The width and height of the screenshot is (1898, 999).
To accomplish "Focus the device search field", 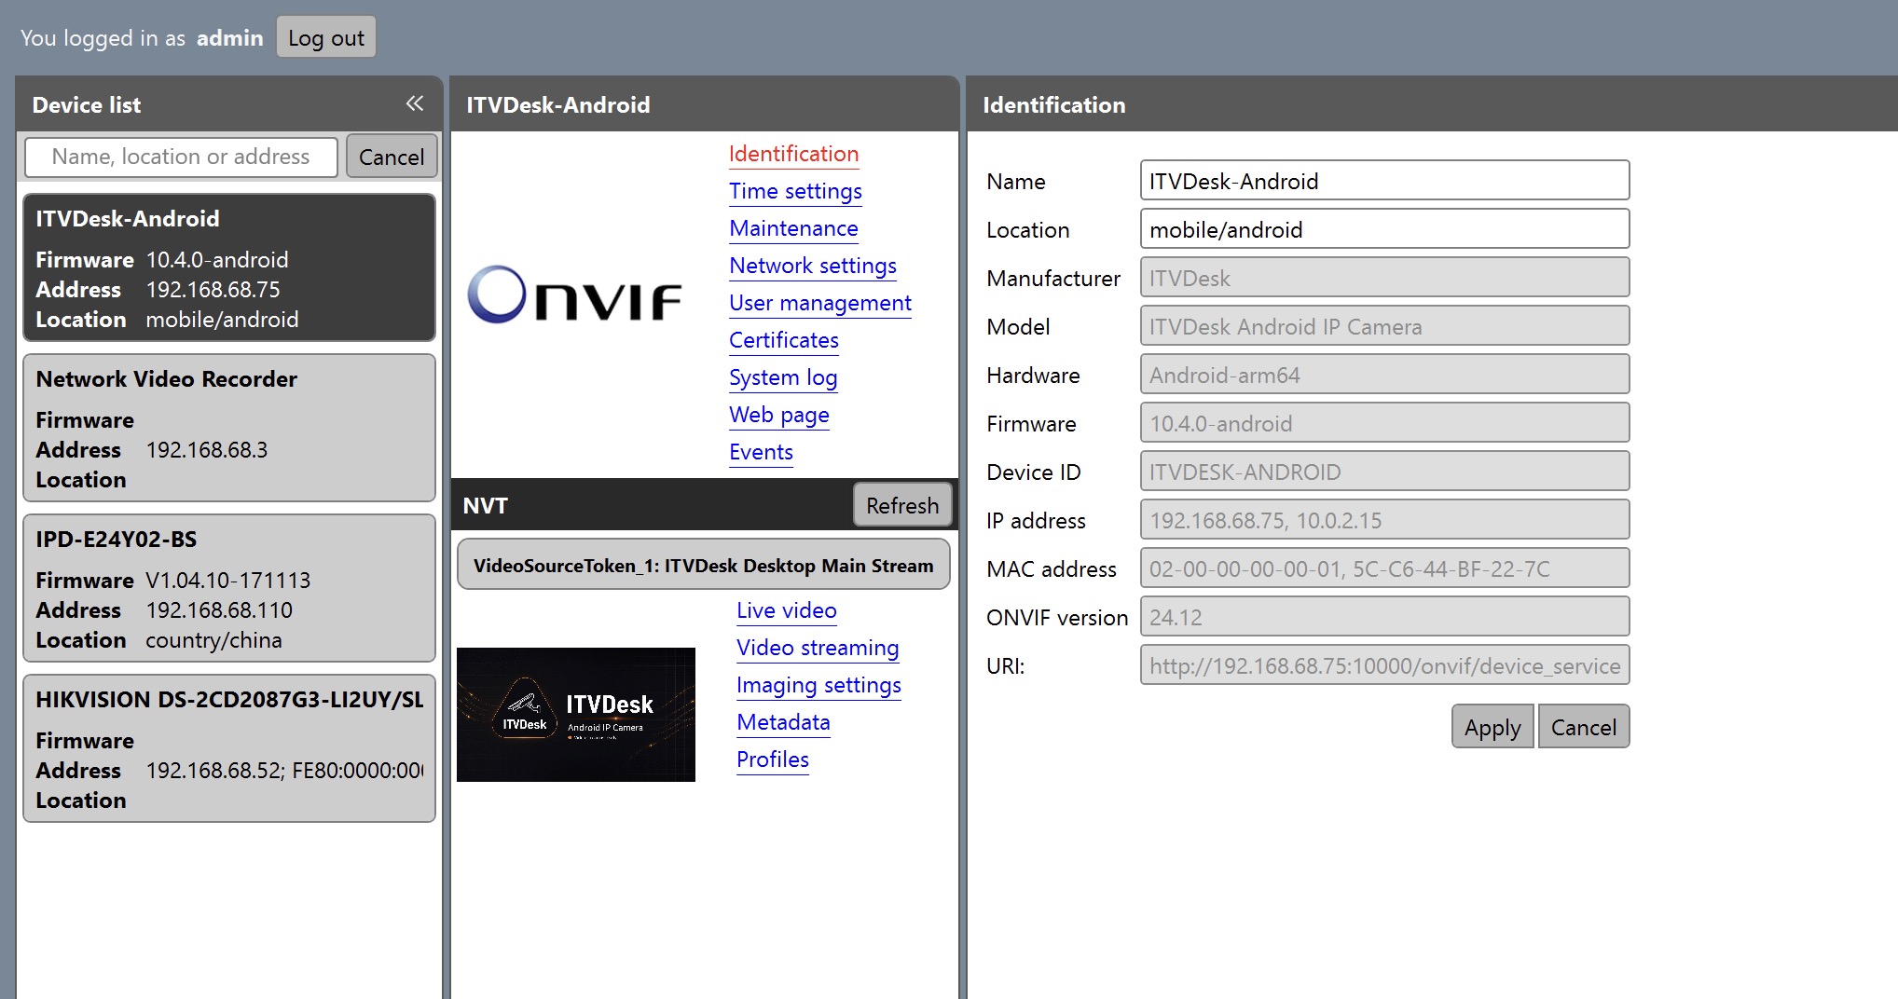I will tap(181, 157).
